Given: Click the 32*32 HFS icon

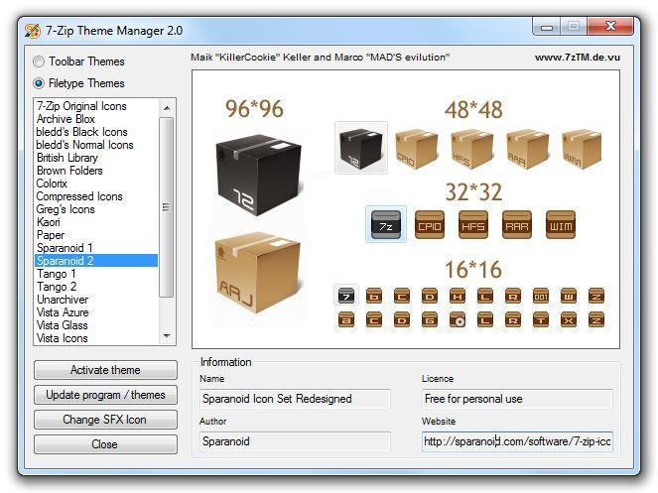Looking at the screenshot, I should [473, 225].
